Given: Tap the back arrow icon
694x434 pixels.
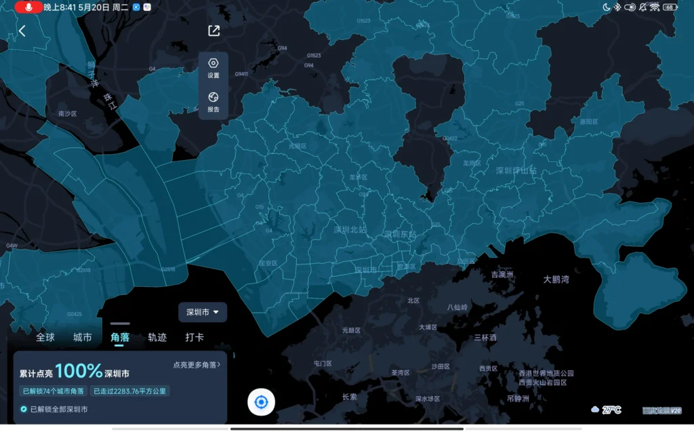Looking at the screenshot, I should click(22, 31).
